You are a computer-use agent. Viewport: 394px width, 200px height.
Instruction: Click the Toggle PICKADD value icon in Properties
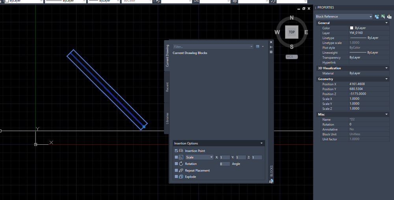tap(377, 17)
